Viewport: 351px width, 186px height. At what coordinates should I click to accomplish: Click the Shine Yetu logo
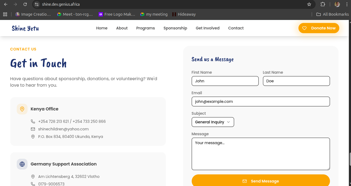tap(25, 28)
